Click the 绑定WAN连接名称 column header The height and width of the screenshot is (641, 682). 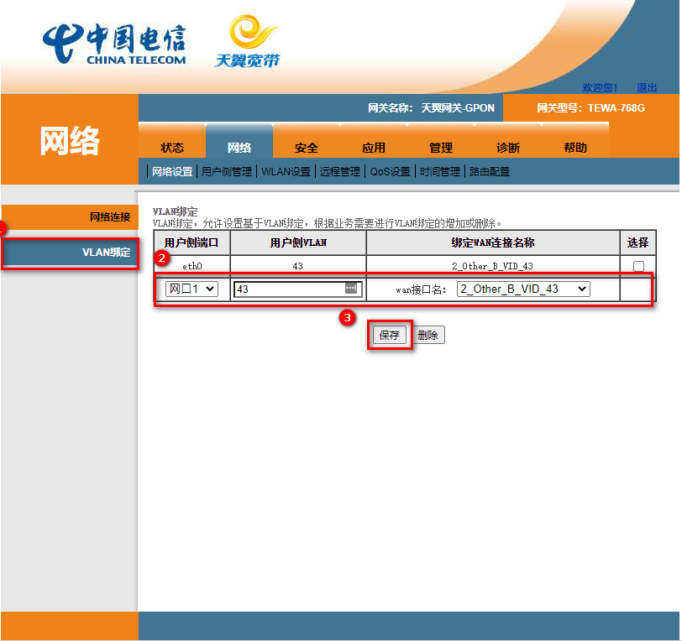click(493, 242)
